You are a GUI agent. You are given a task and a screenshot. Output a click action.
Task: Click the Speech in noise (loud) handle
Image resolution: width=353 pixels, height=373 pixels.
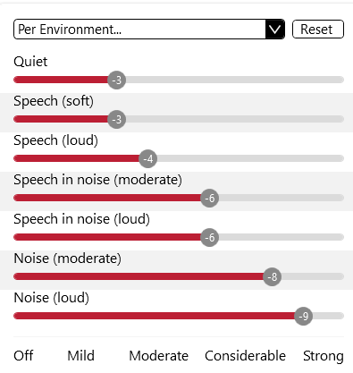(x=210, y=237)
